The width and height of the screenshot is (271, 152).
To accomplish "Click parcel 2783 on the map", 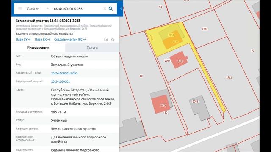I will [229, 78].
